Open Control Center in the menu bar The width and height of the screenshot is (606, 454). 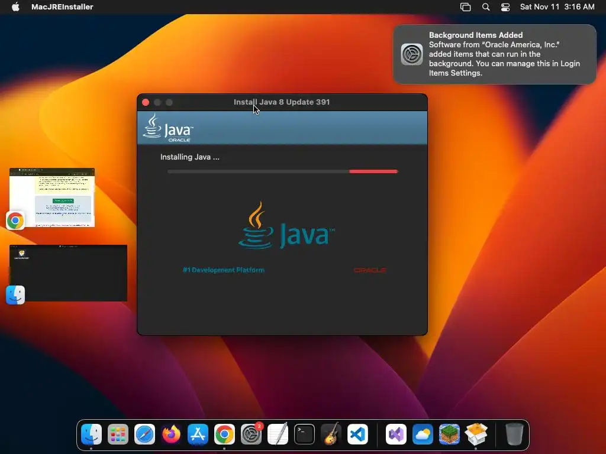pos(505,7)
